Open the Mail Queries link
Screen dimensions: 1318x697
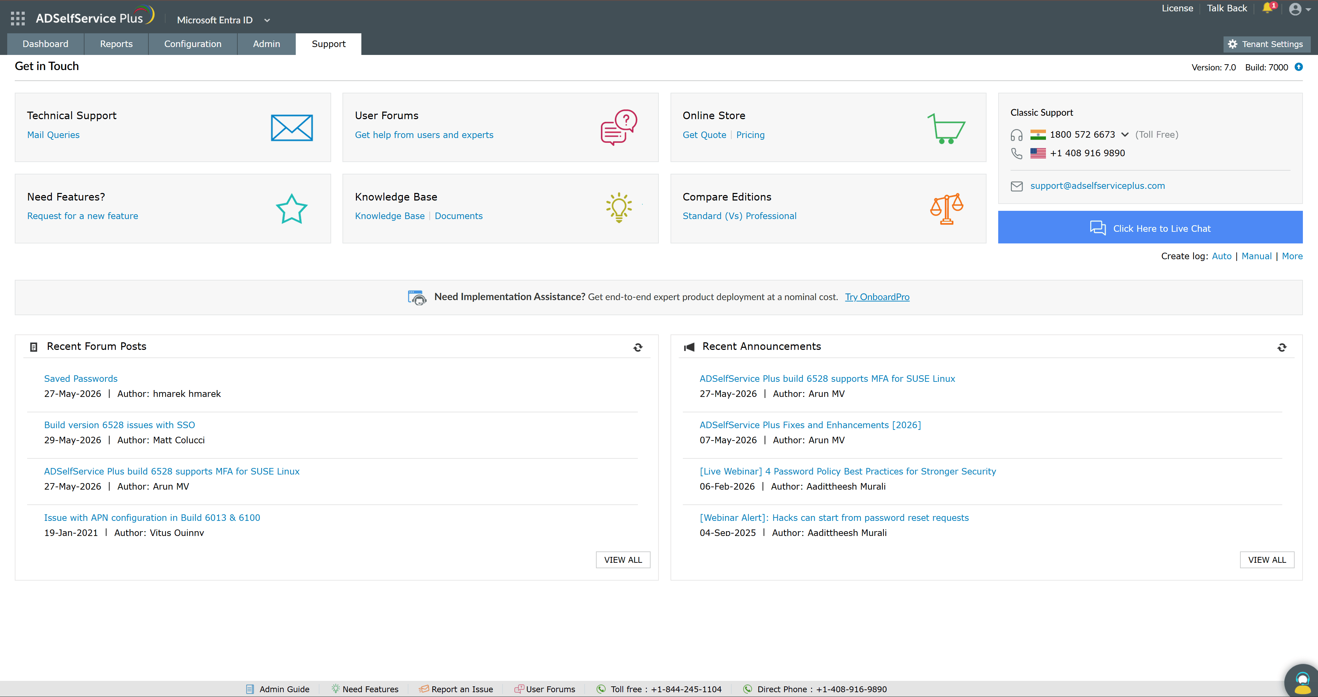tap(53, 135)
